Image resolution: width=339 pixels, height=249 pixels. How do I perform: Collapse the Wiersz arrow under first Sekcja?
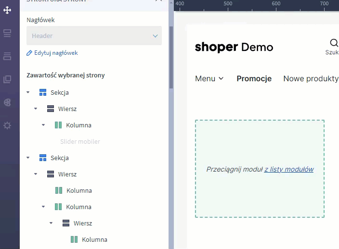(36, 109)
